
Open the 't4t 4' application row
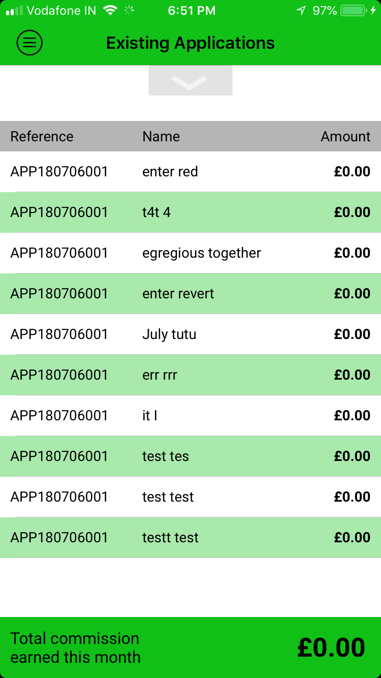[x=190, y=212]
